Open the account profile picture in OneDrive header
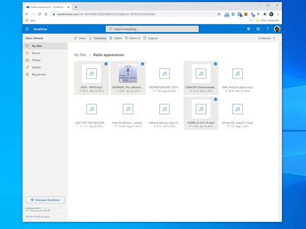This screenshot has height=229, width=306. coord(277,29)
